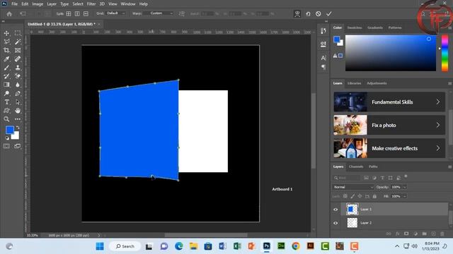
Task: Select the Healing Brush tool
Action: [18, 59]
